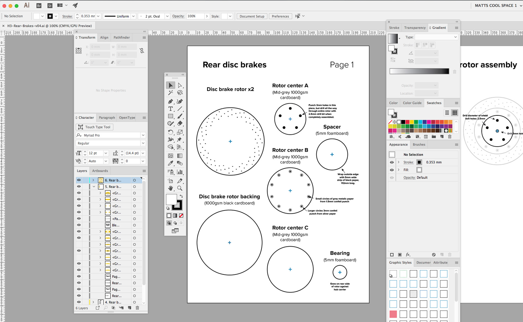Select the Paintbrush tool

coord(180,116)
